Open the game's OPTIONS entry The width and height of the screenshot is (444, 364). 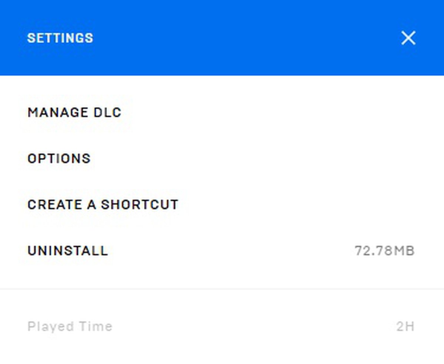coord(59,159)
